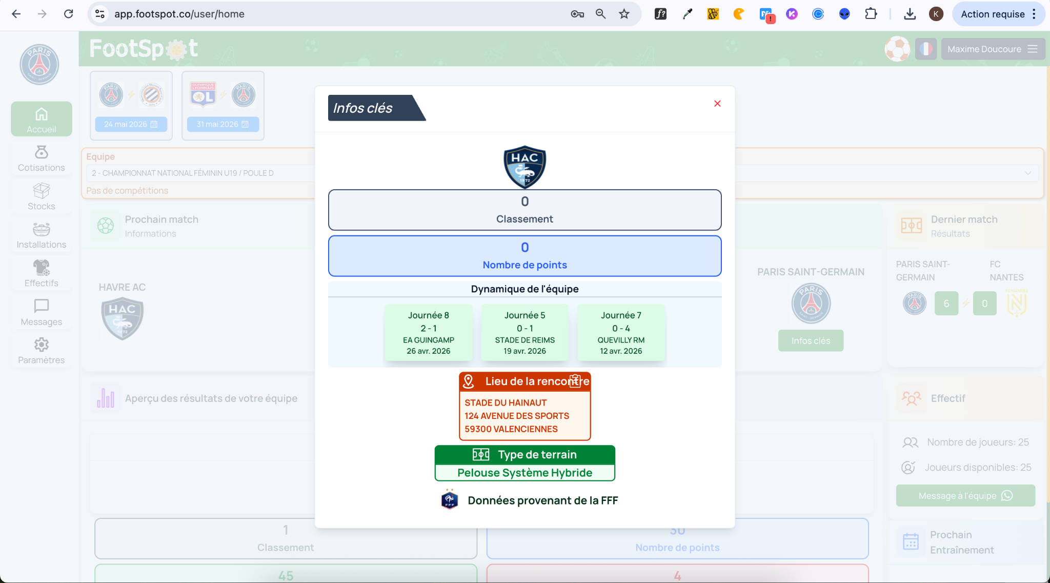Open the browser Extensions puzzle icon
Viewport: 1050px width, 583px height.
(871, 14)
